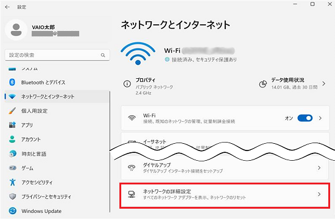Open データ使用状況 chevron arrow
Image resolution: width=335 pixels, height=219 pixels.
(324, 84)
